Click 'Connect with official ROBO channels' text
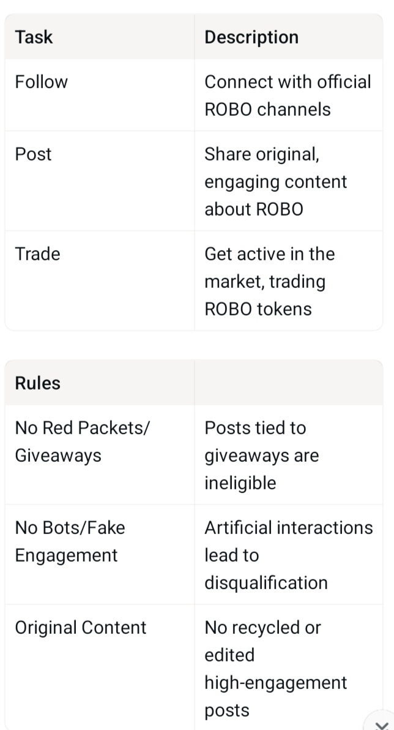 click(x=288, y=96)
